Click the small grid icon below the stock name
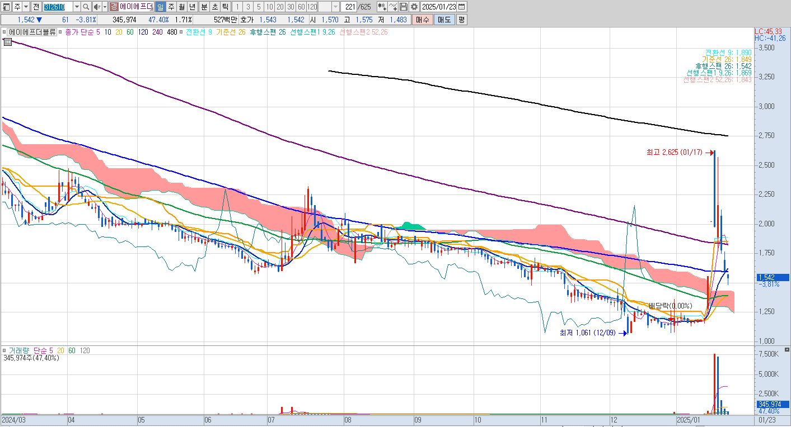The image size is (791, 427). pos(8,41)
